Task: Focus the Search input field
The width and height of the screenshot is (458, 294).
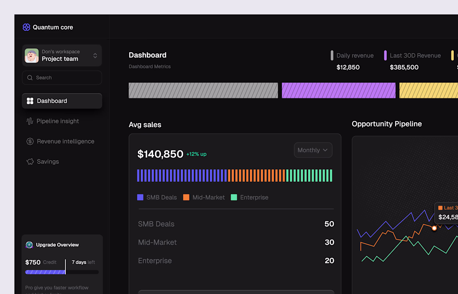Action: point(62,78)
